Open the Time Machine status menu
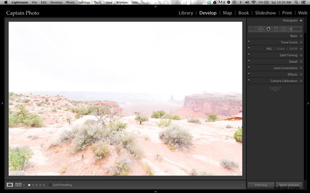 [x=234, y=3]
